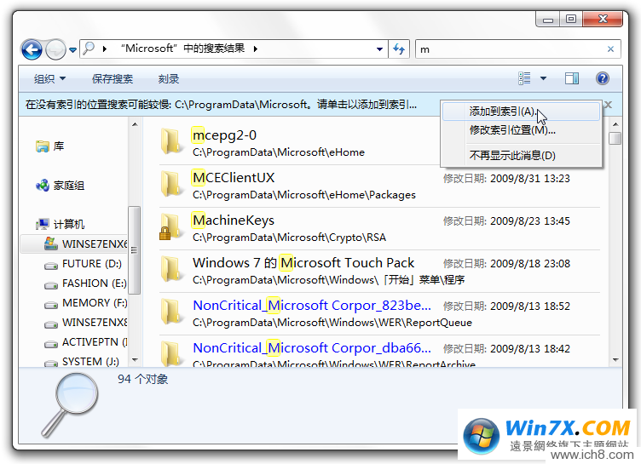Screen dimensions: 641x464
Task: Select 库 in the navigation pane
Action: click(x=59, y=146)
